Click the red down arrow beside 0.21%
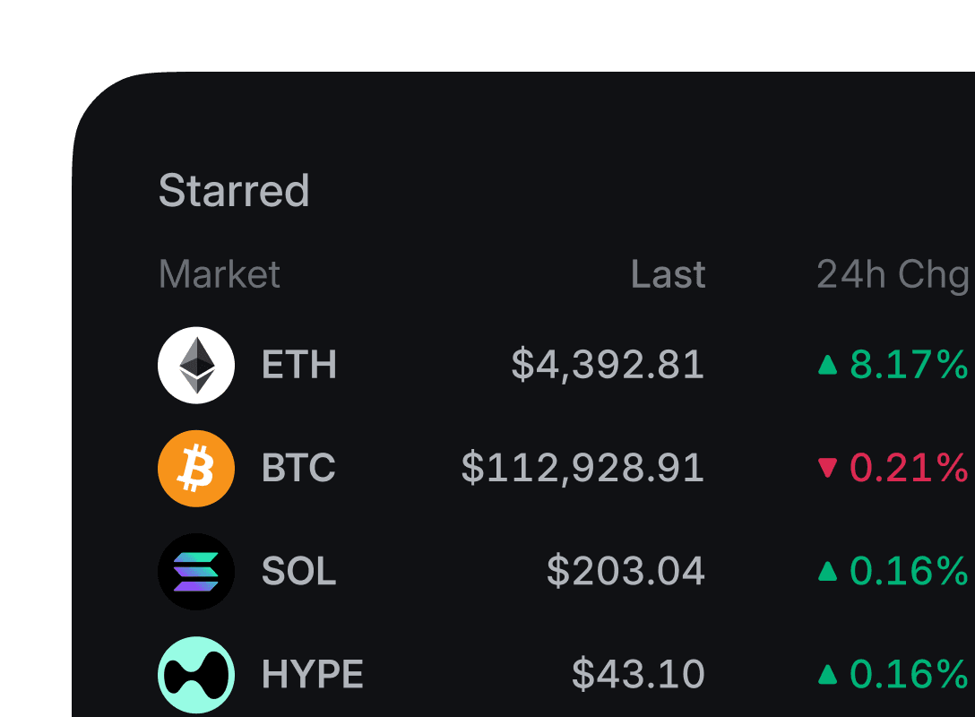Image resolution: width=975 pixels, height=717 pixels. tap(828, 468)
